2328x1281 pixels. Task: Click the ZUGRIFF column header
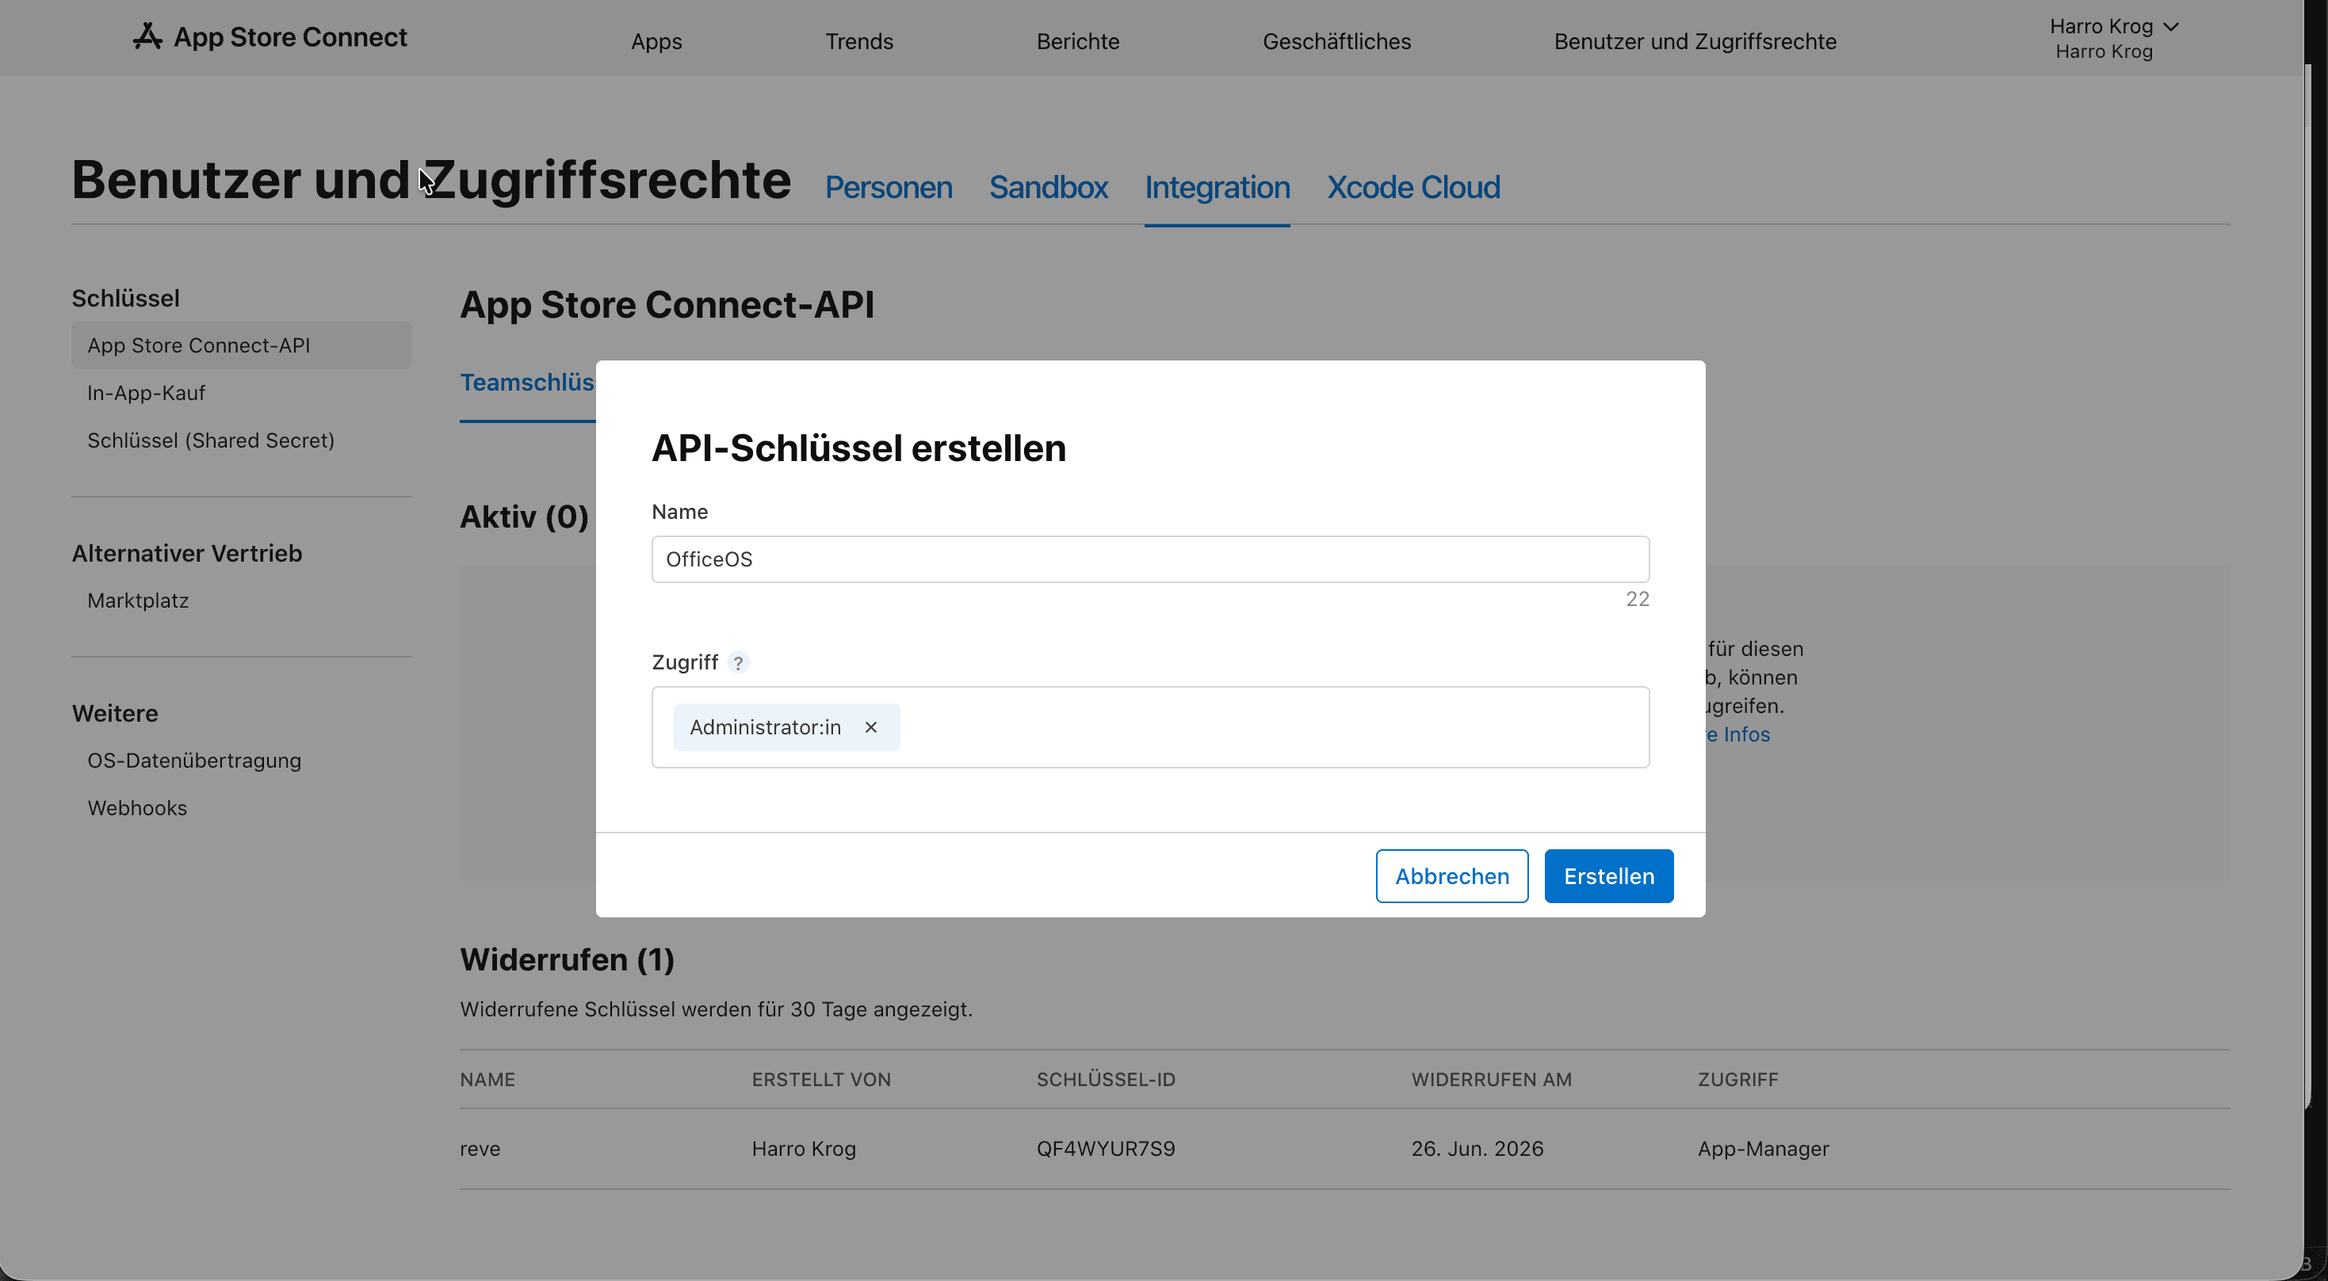pyautogui.click(x=1737, y=1080)
